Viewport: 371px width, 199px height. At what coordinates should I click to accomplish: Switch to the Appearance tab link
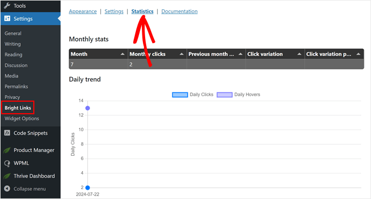click(x=83, y=11)
